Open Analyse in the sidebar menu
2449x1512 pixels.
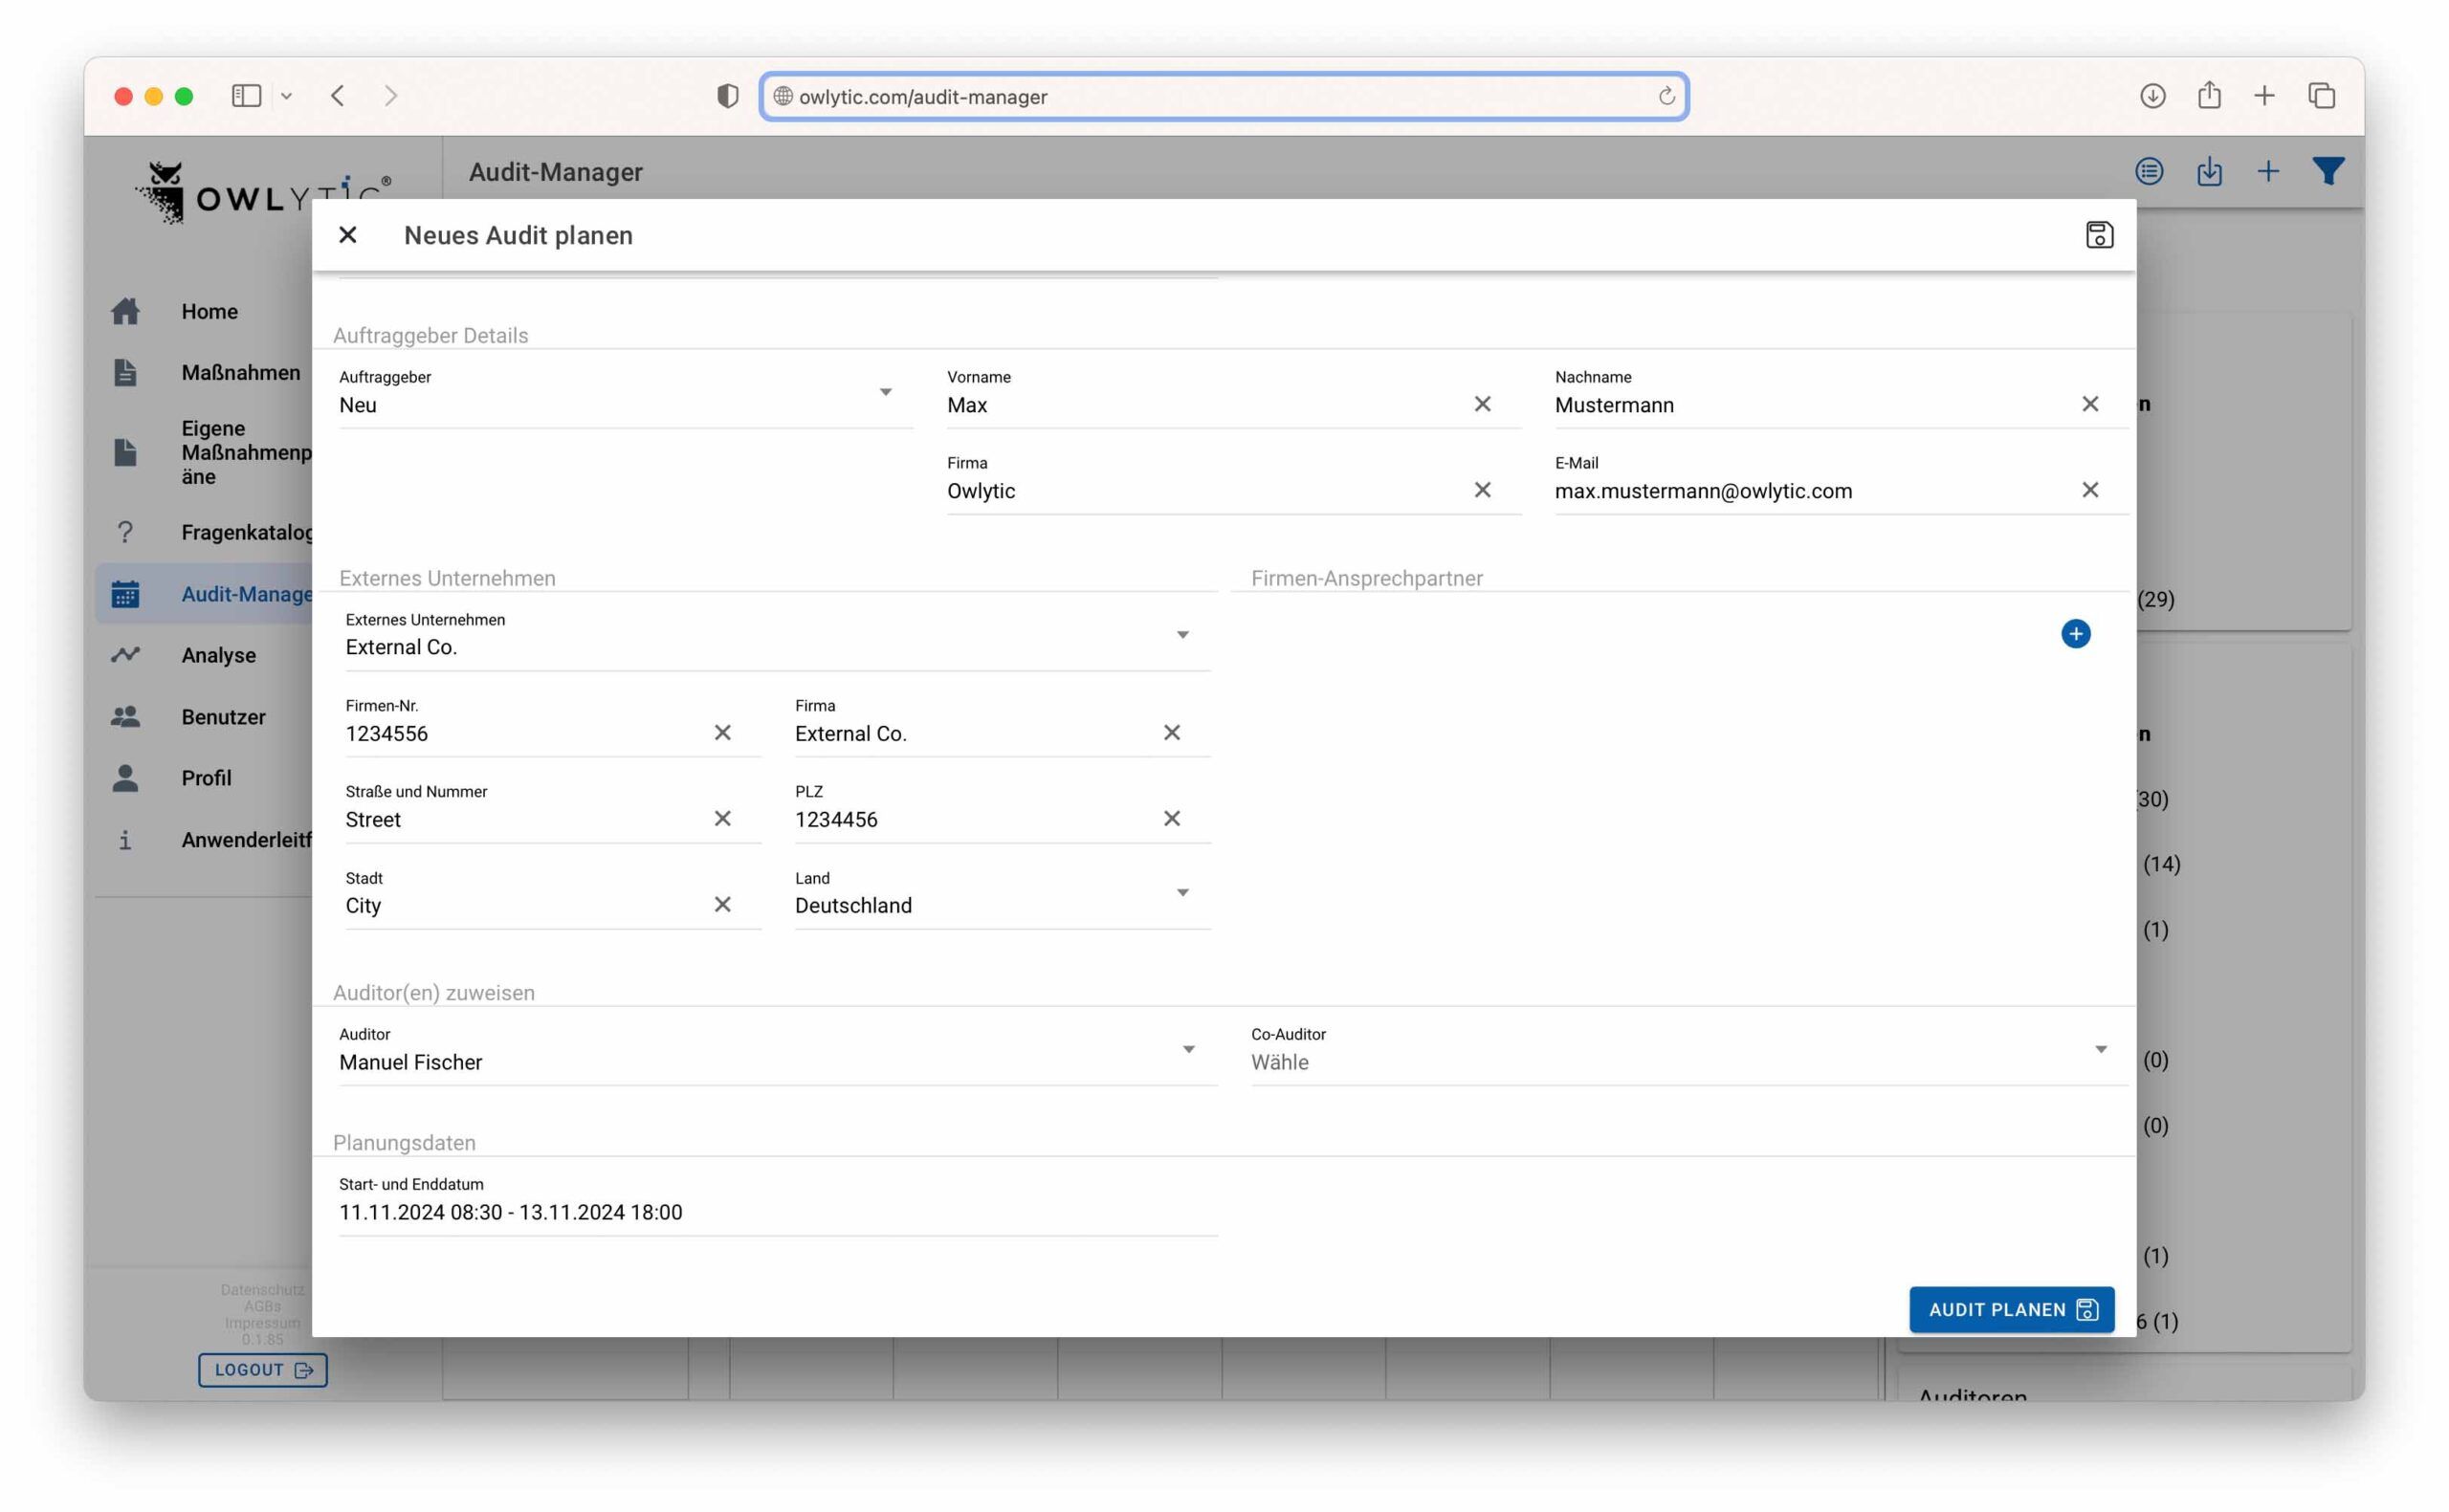pos(218,655)
